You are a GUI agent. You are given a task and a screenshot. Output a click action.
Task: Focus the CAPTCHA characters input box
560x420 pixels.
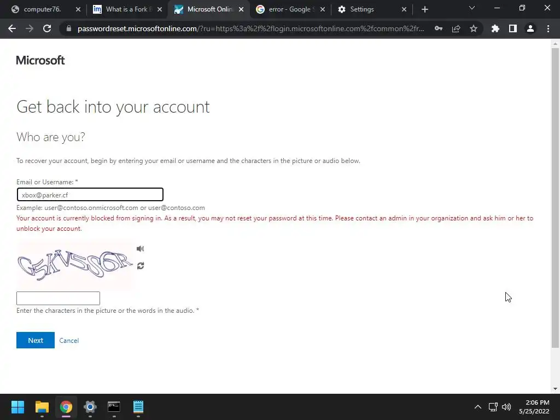point(58,298)
